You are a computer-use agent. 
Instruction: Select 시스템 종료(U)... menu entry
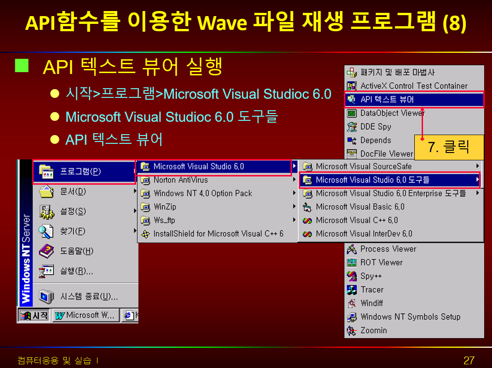[x=86, y=296]
